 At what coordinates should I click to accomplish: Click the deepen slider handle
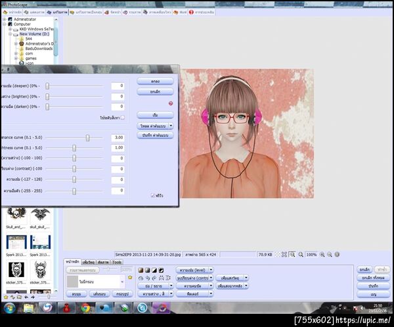pyautogui.click(x=47, y=86)
